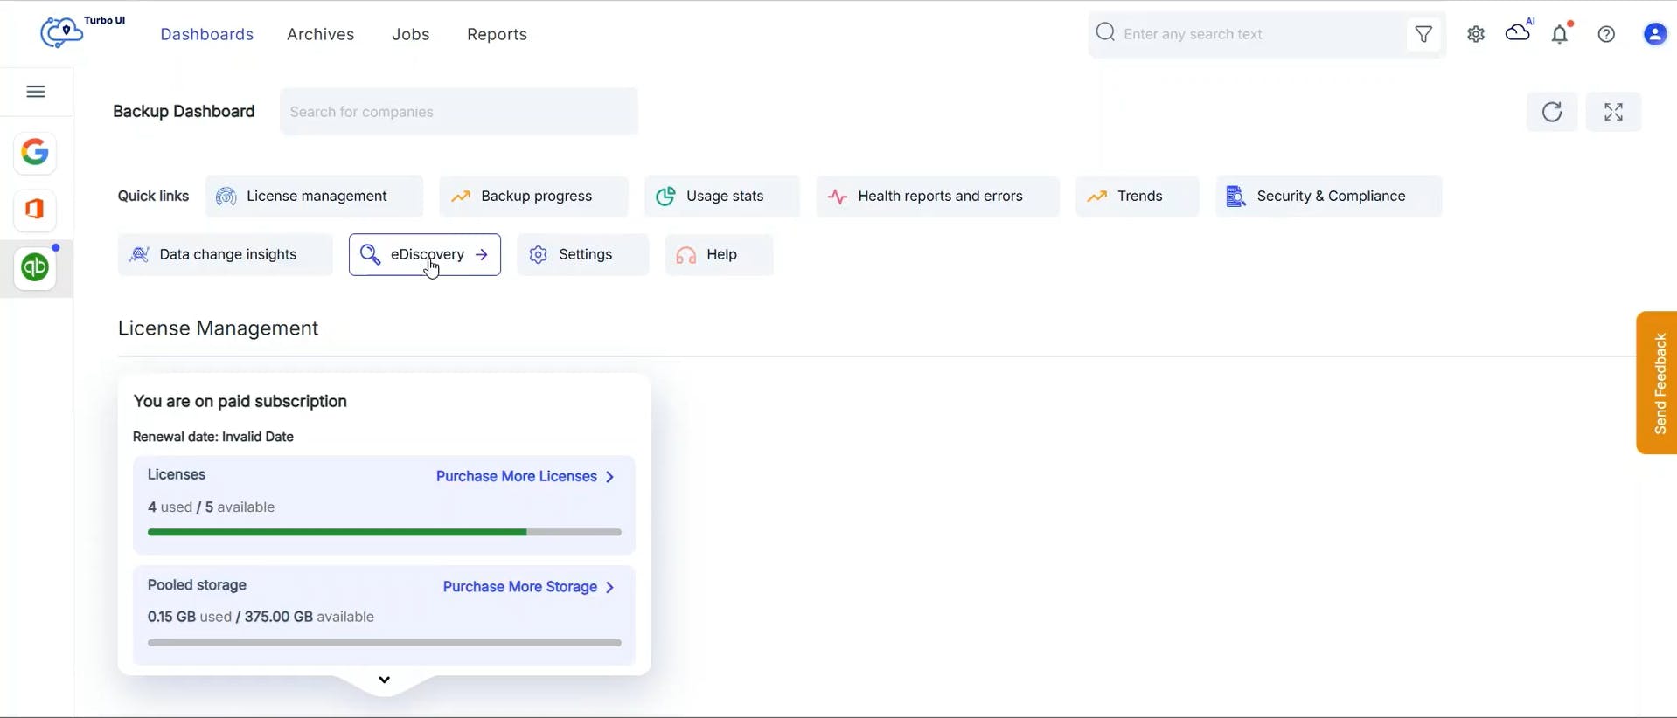The height and width of the screenshot is (718, 1677).
Task: Open the search filter options
Action: click(x=1423, y=34)
